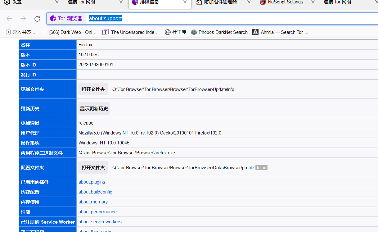The image size is (378, 232).
Task: Click the browser back arrow
Action: 9,19
